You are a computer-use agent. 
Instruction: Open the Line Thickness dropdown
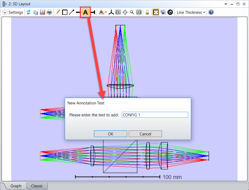tap(191, 12)
